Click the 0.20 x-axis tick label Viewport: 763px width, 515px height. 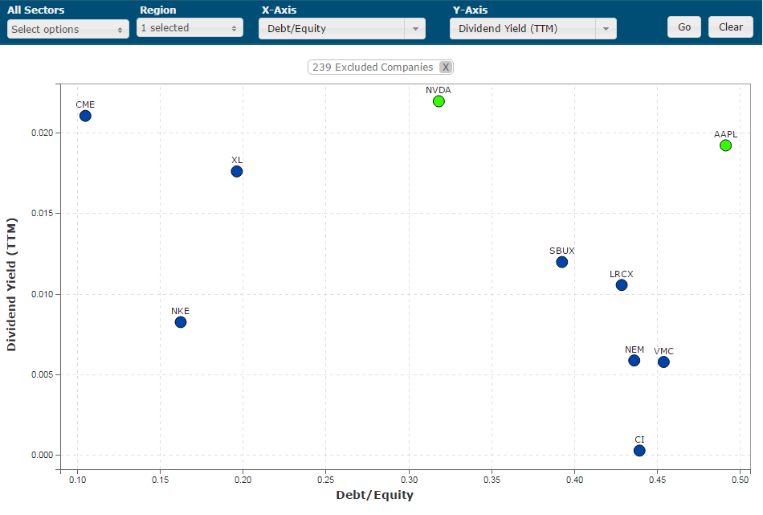(x=243, y=480)
